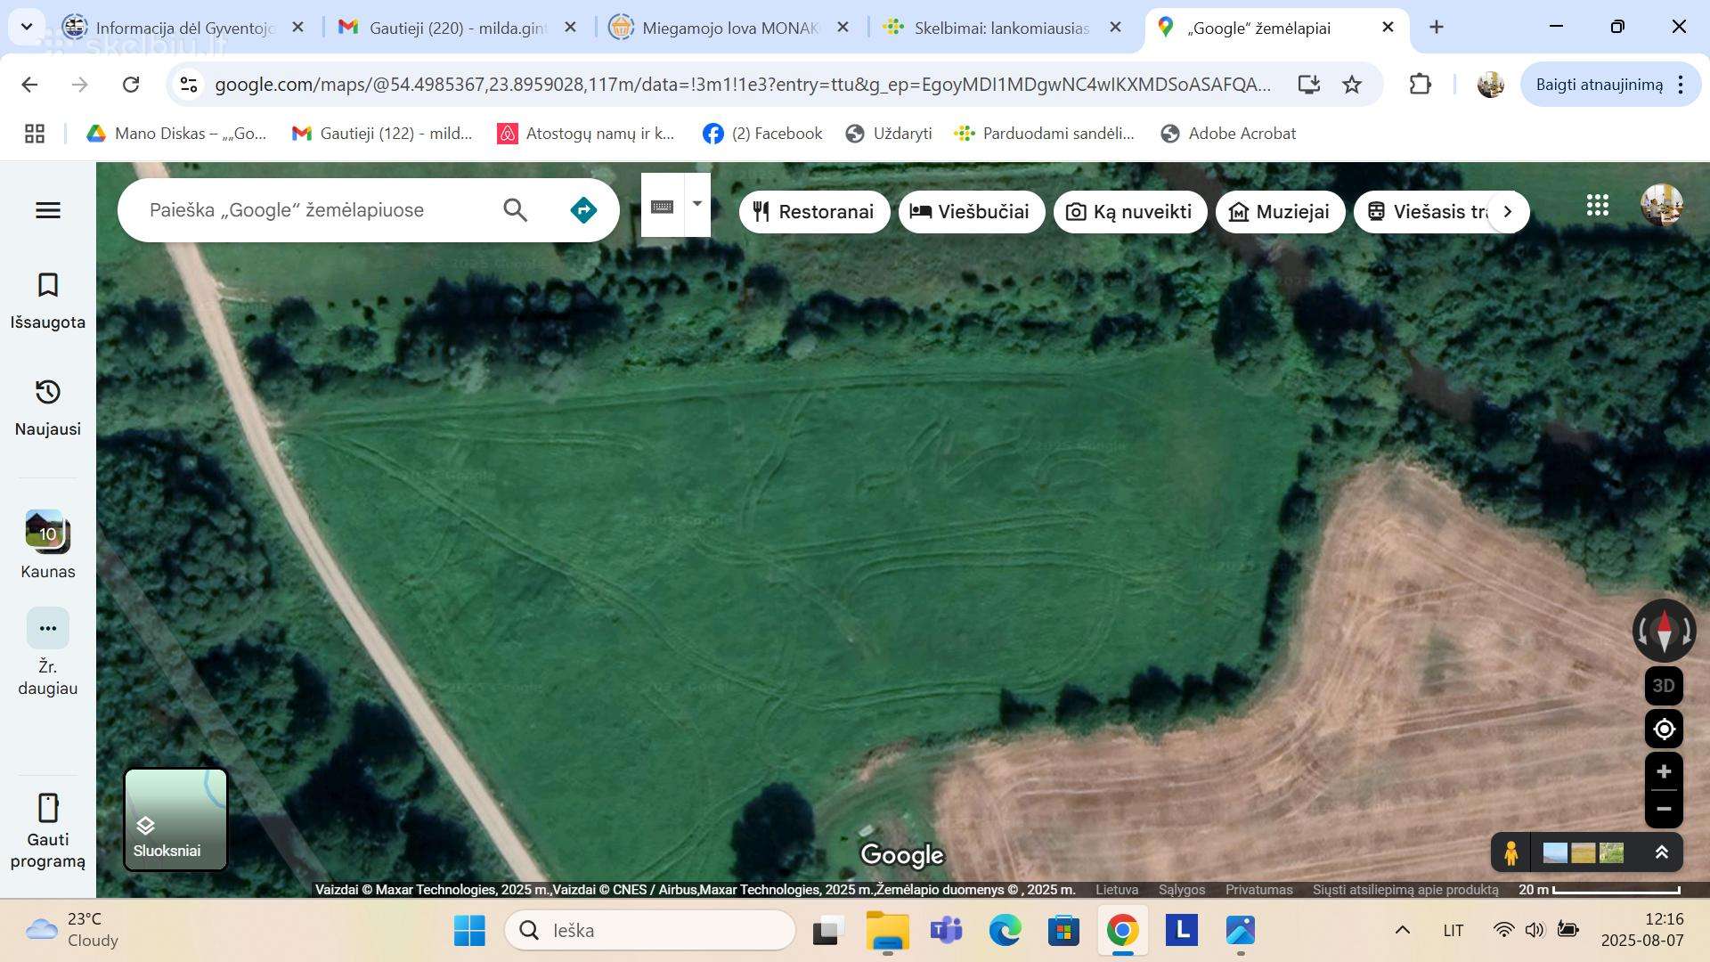Open the Windows Start menu
Screen dimensions: 1710x962
click(469, 931)
